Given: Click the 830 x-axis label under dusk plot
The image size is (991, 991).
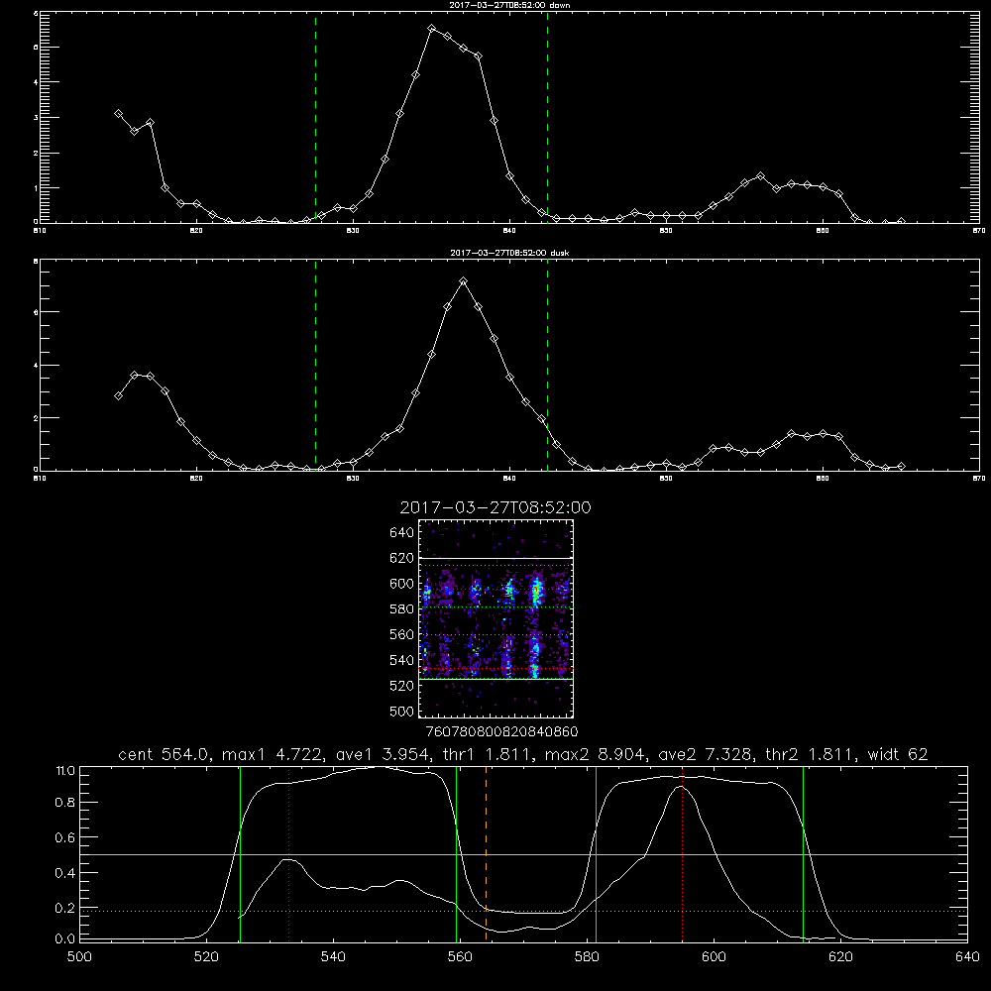Looking at the screenshot, I should pos(353,479).
